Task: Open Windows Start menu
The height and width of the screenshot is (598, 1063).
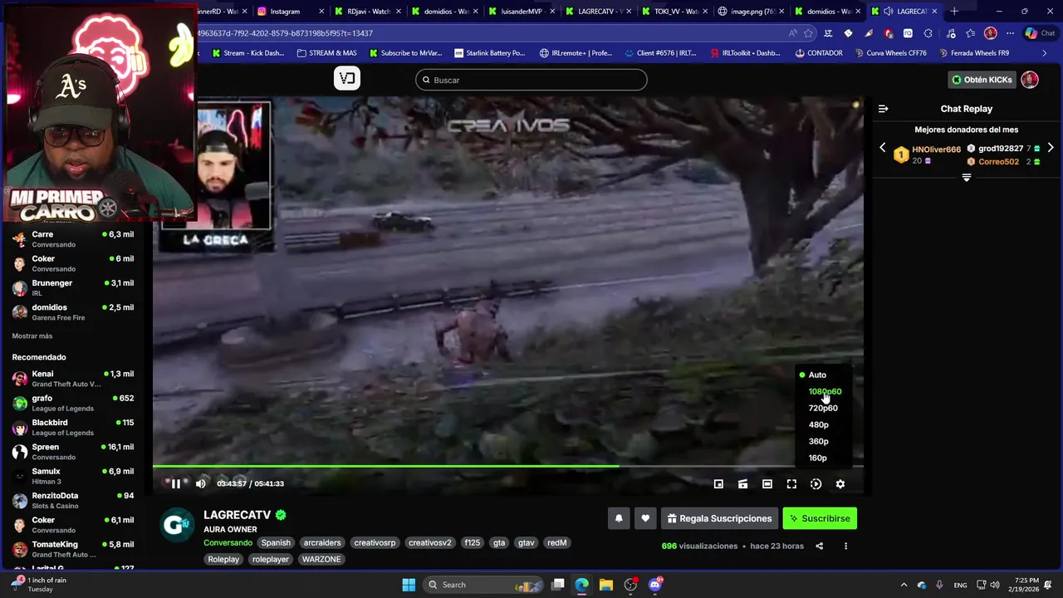Action: tap(409, 585)
